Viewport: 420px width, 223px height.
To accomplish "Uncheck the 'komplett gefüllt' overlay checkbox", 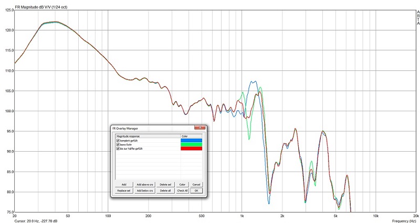I will 118,140.
